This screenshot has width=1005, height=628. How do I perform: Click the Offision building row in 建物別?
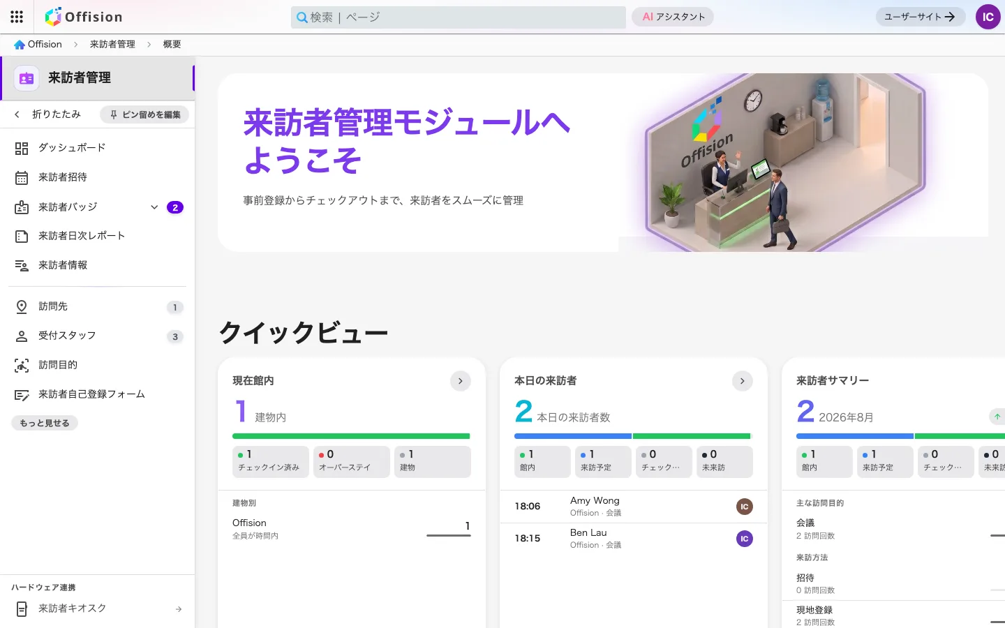(352, 529)
